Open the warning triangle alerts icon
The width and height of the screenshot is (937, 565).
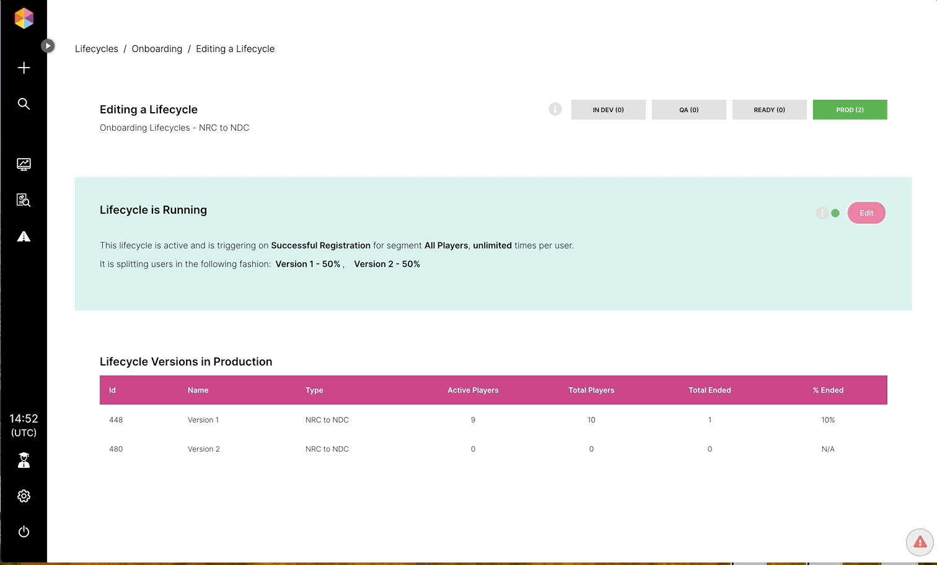24,236
